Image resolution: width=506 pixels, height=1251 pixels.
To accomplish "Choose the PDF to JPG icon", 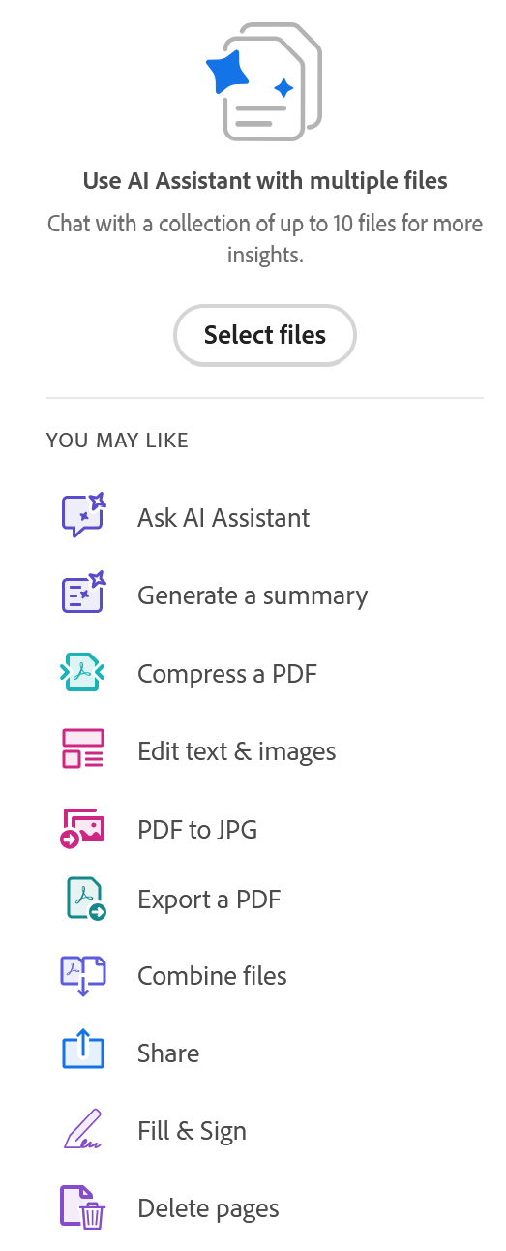I will [x=83, y=829].
